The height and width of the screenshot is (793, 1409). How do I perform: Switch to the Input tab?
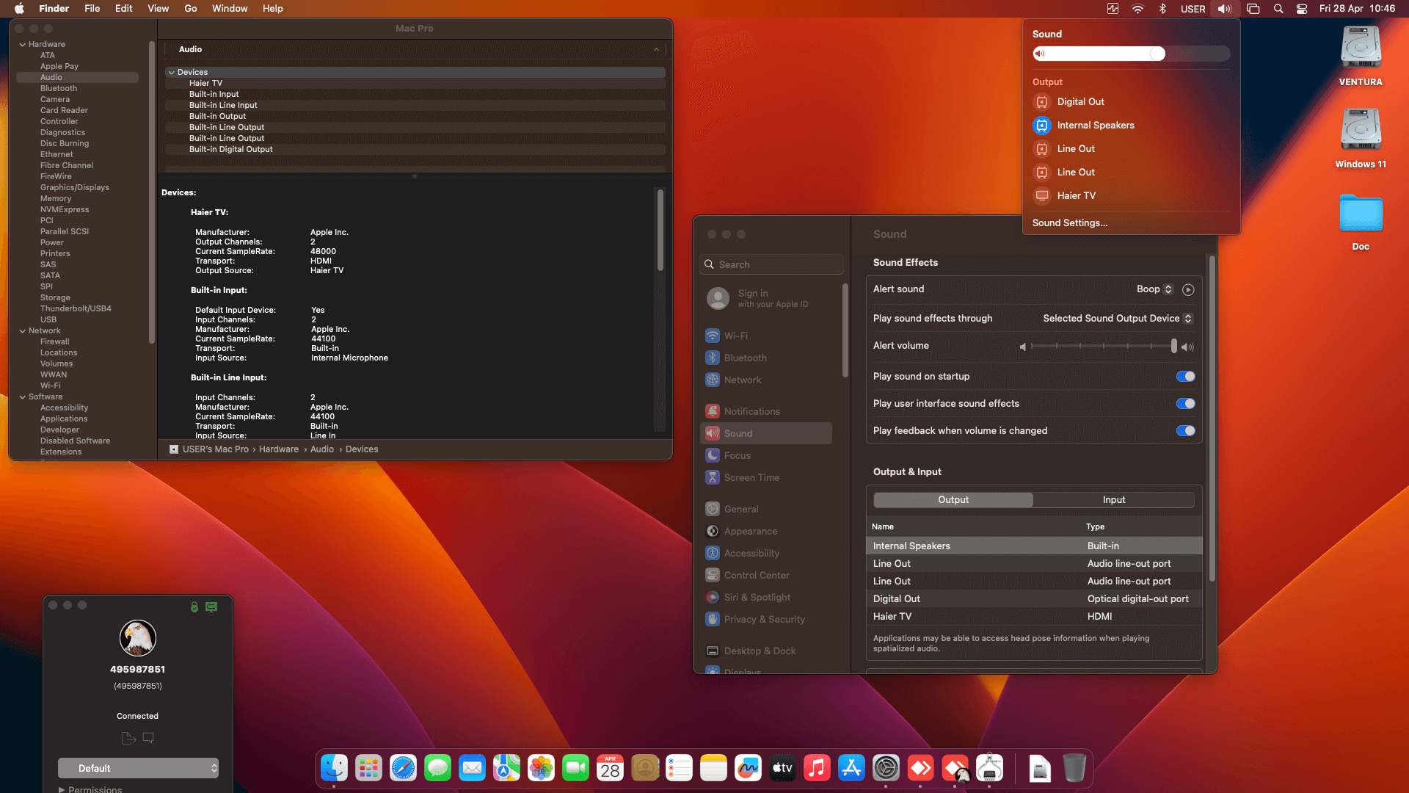point(1114,500)
